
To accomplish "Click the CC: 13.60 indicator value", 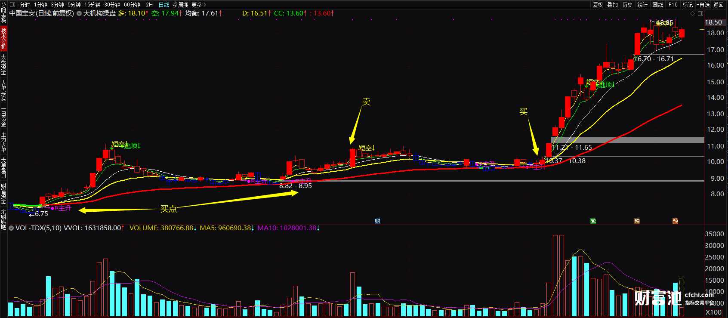I will point(290,13).
